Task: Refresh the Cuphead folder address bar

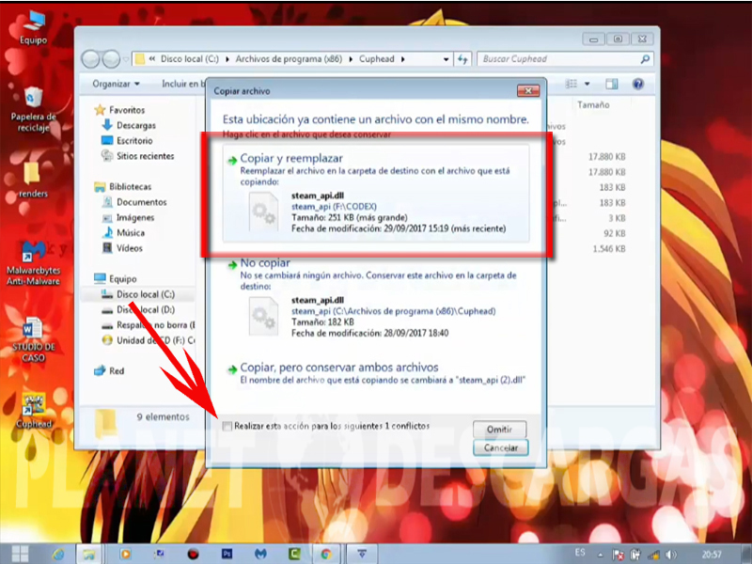Action: (x=462, y=59)
